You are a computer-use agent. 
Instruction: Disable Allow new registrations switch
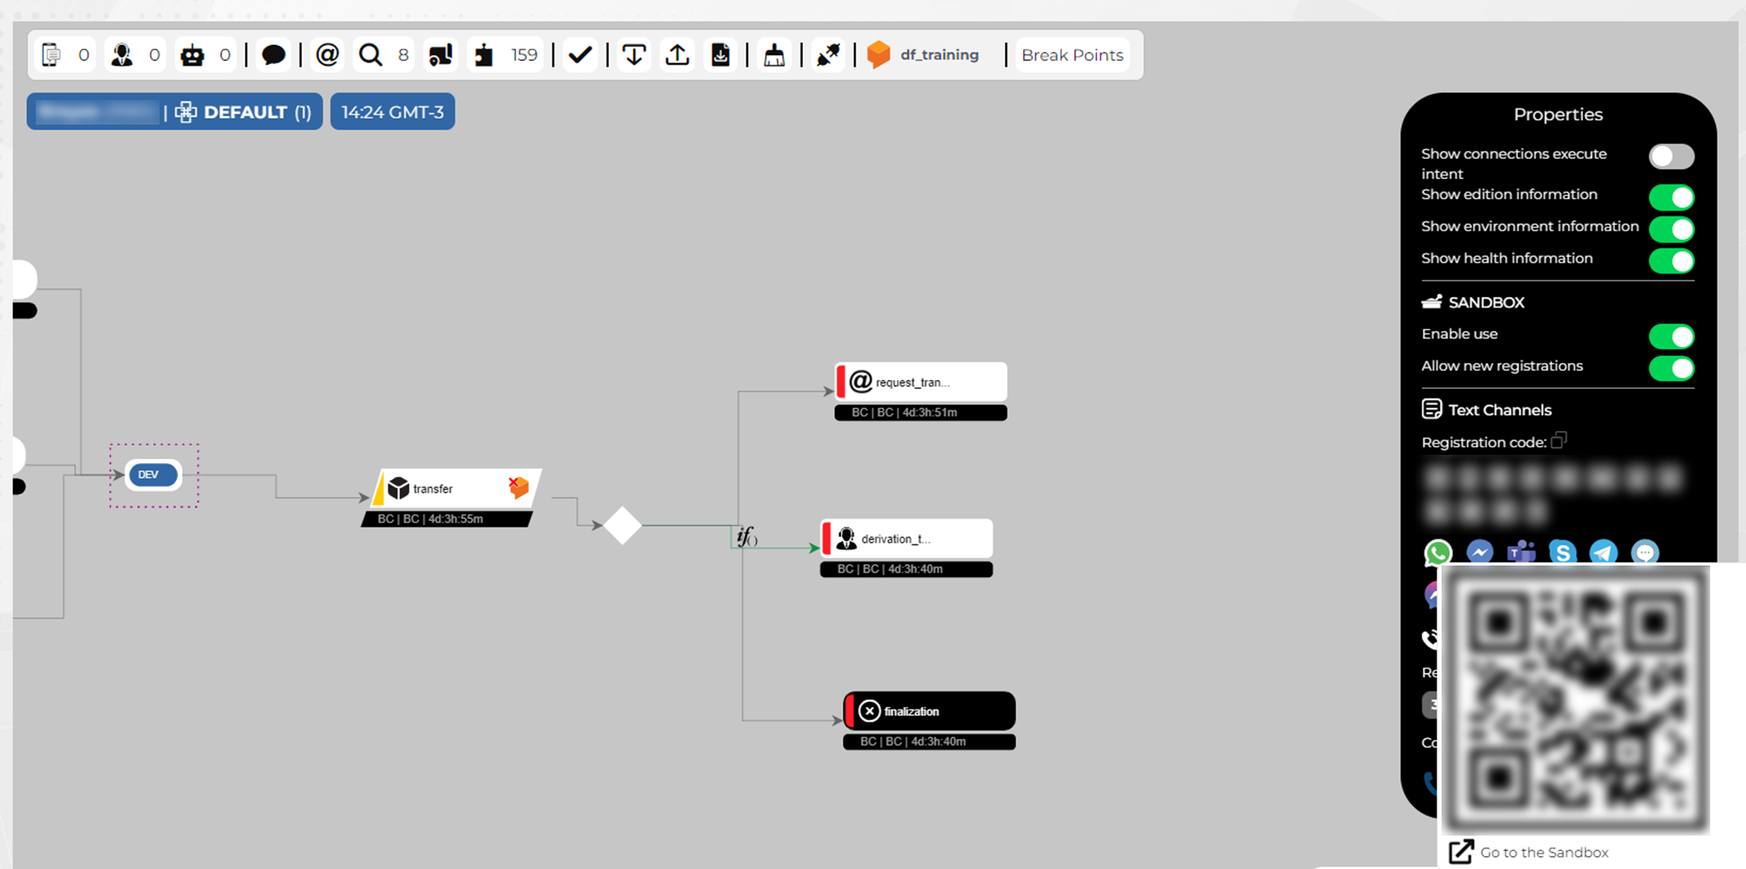point(1671,368)
